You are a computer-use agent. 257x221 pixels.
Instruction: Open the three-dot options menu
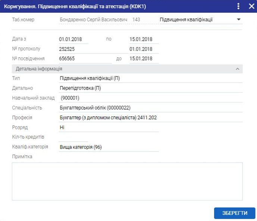pyautogui.click(x=238, y=6)
